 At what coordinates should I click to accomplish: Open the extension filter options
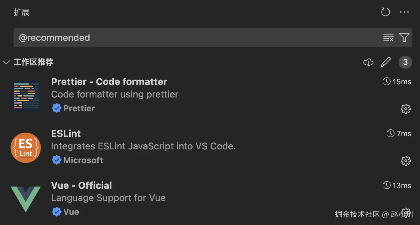pyautogui.click(x=404, y=37)
